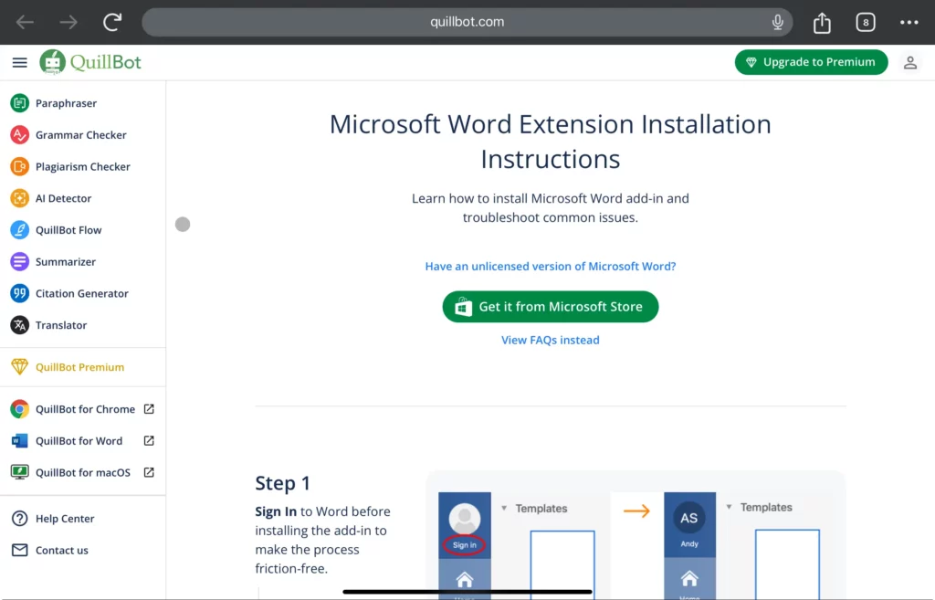Tap the browser forward arrow
Image resolution: width=935 pixels, height=600 pixels.
pos(68,22)
